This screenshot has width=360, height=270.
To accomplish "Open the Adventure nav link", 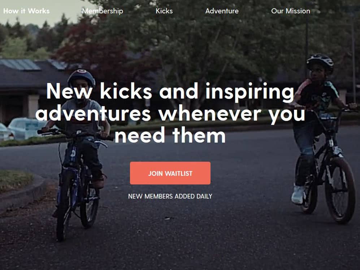I will click(222, 11).
